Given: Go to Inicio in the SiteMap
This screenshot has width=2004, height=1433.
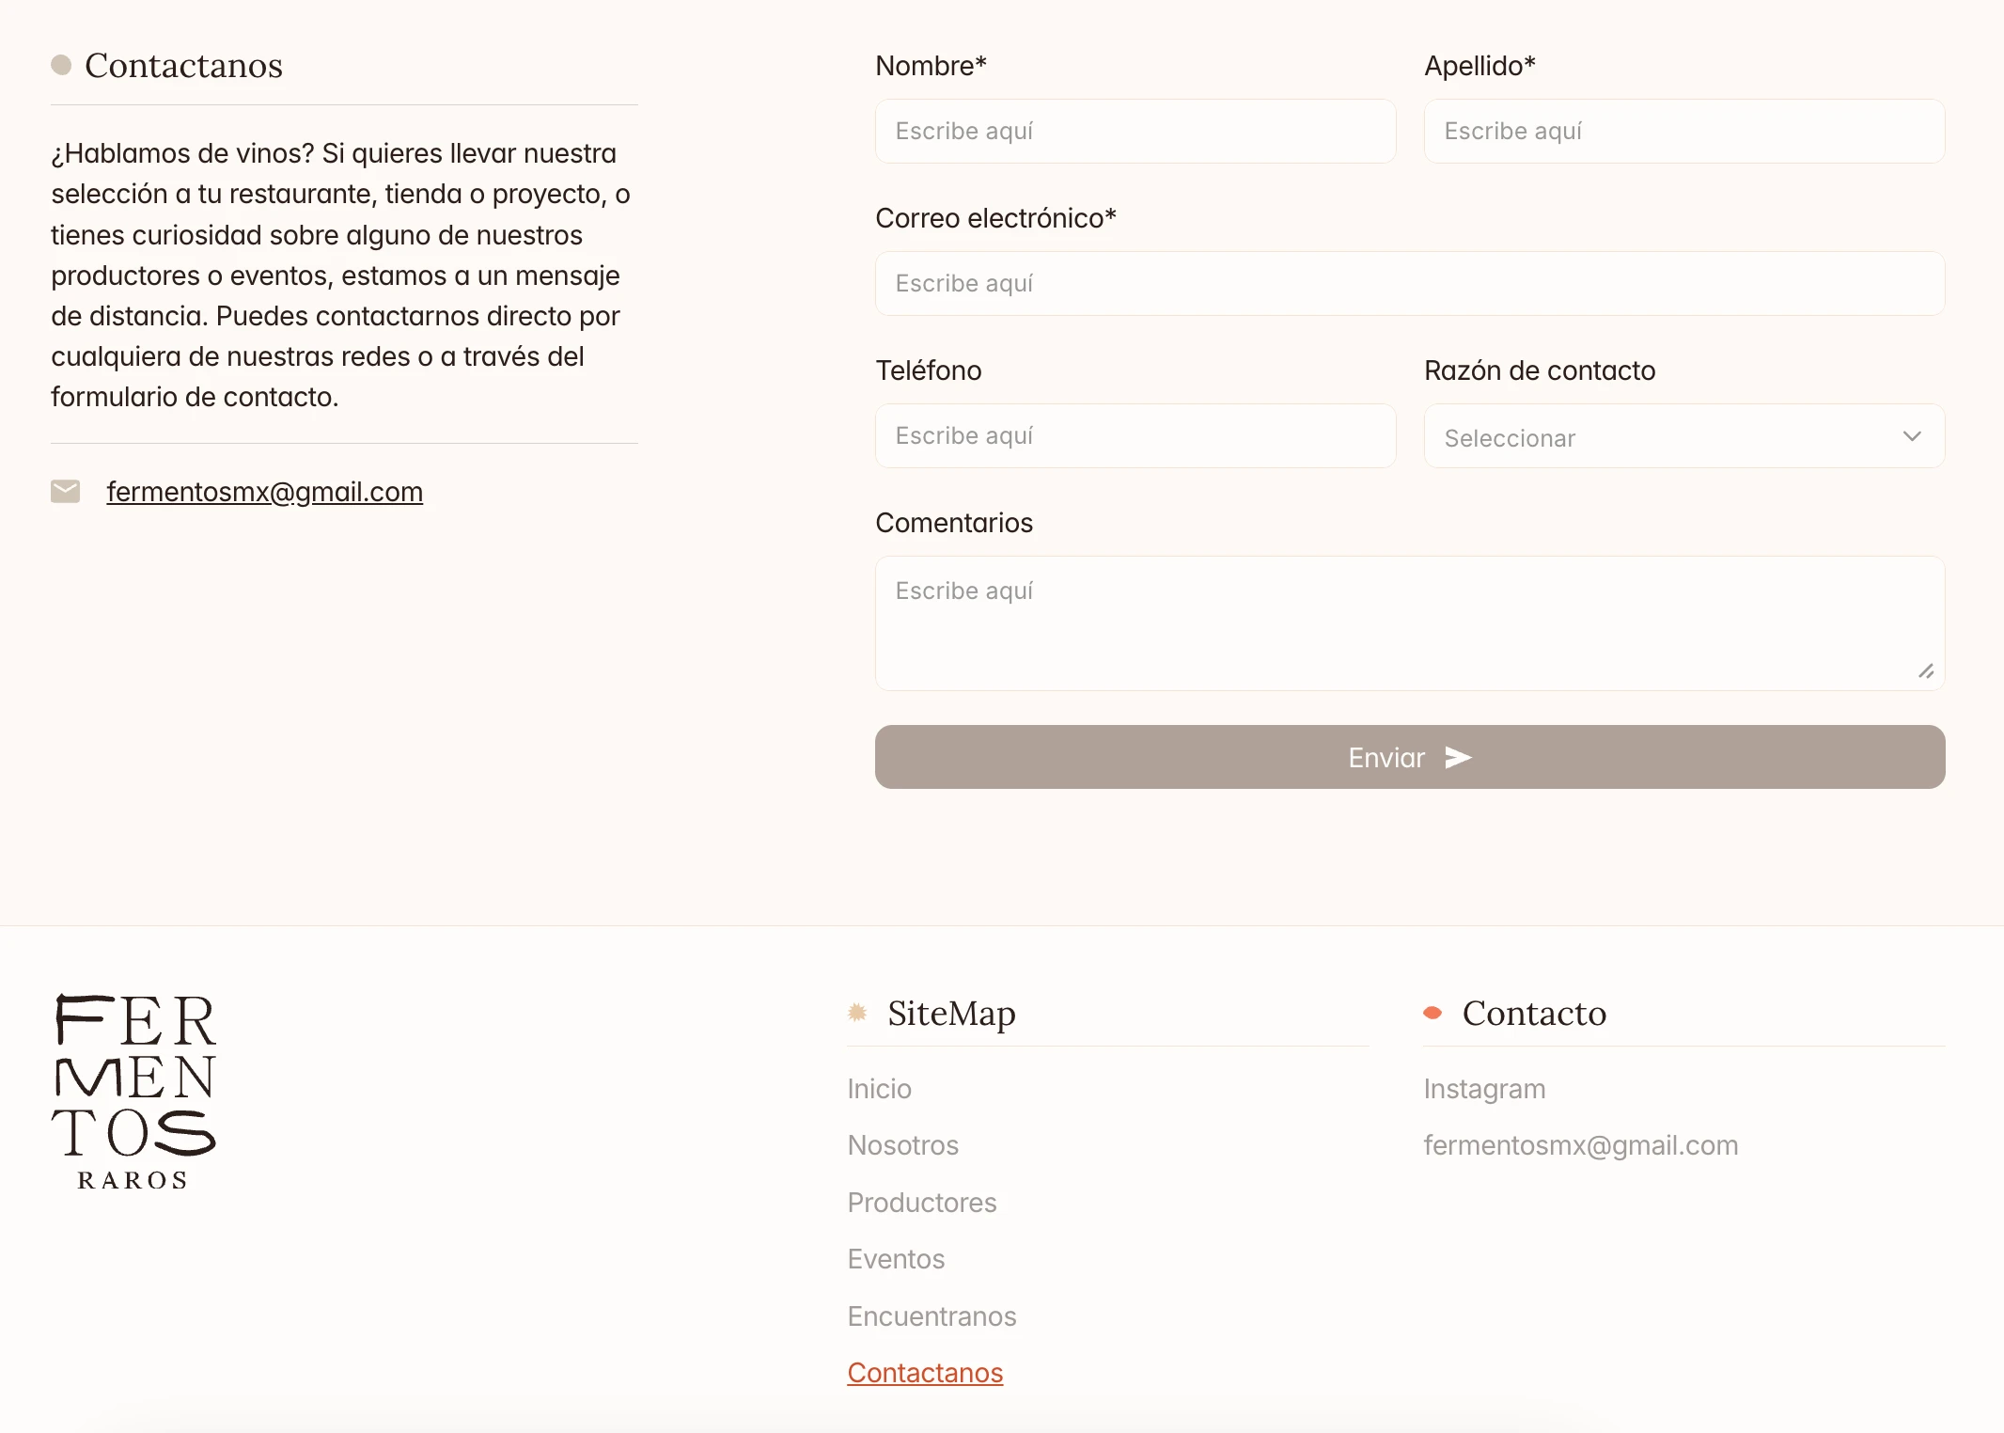Looking at the screenshot, I should 880,1089.
